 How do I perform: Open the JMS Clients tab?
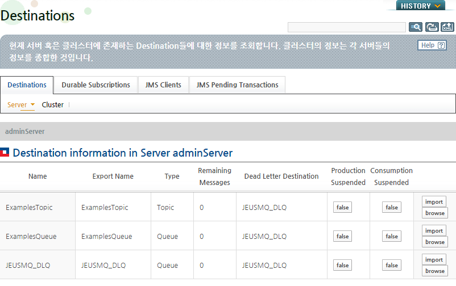[163, 85]
